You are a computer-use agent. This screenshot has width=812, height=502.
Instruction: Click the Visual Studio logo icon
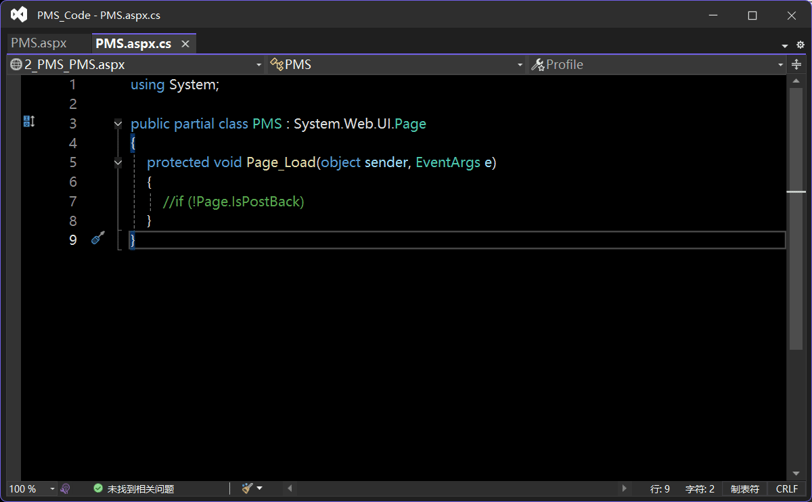(x=19, y=15)
